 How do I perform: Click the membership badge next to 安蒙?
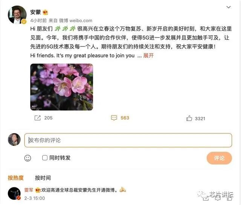point(45,12)
